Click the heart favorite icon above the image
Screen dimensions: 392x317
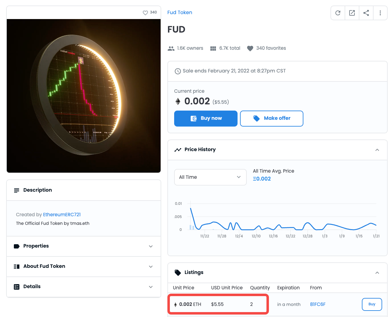coord(145,13)
